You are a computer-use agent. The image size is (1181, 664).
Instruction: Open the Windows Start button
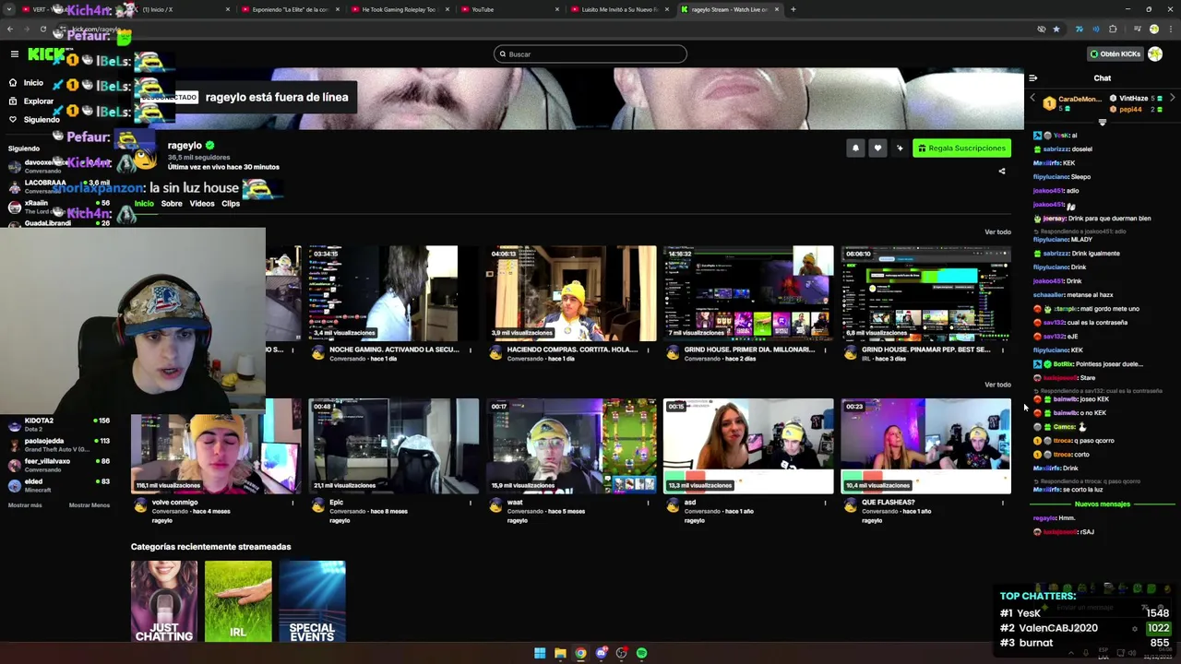(540, 653)
